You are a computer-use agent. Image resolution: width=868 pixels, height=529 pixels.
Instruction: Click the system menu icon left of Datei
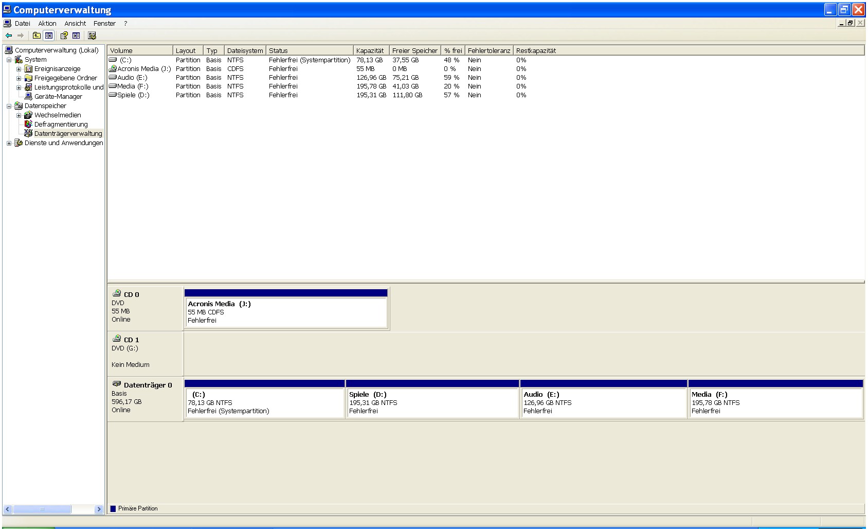[x=7, y=23]
